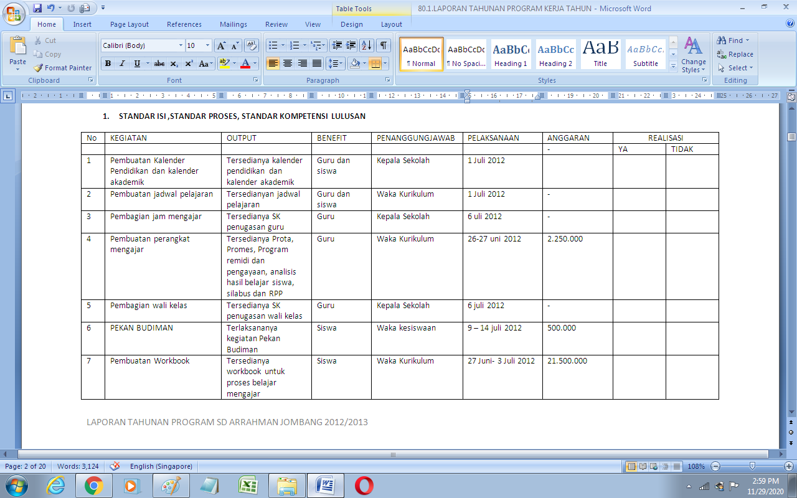The image size is (797, 498).
Task: Apply the Normal style
Action: pyautogui.click(x=422, y=54)
